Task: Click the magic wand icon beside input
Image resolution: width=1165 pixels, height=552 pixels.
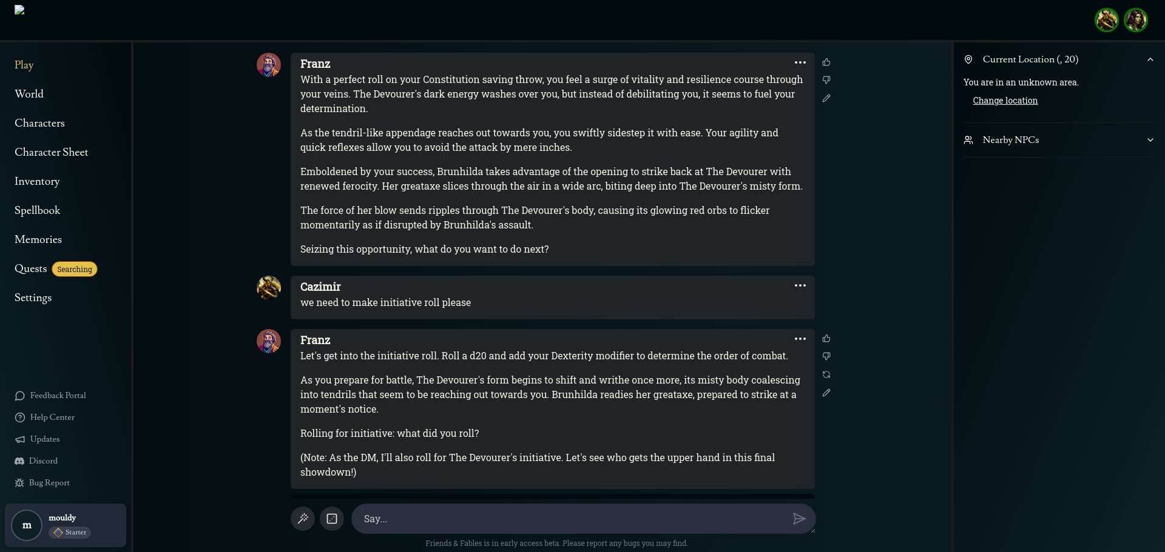Action: [x=303, y=519]
